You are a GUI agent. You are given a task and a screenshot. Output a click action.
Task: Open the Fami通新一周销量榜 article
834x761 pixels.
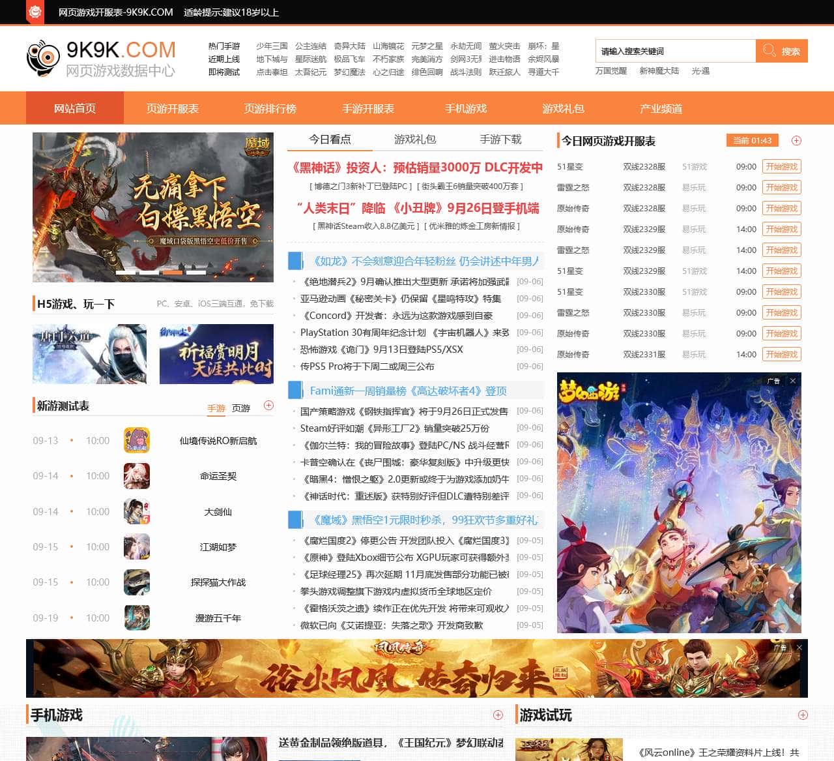408,391
